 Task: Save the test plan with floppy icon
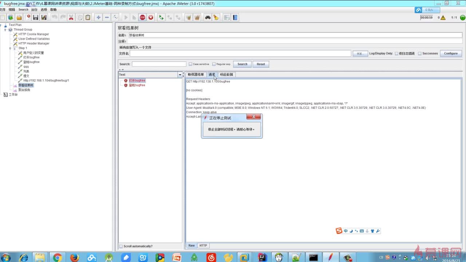pos(36,17)
